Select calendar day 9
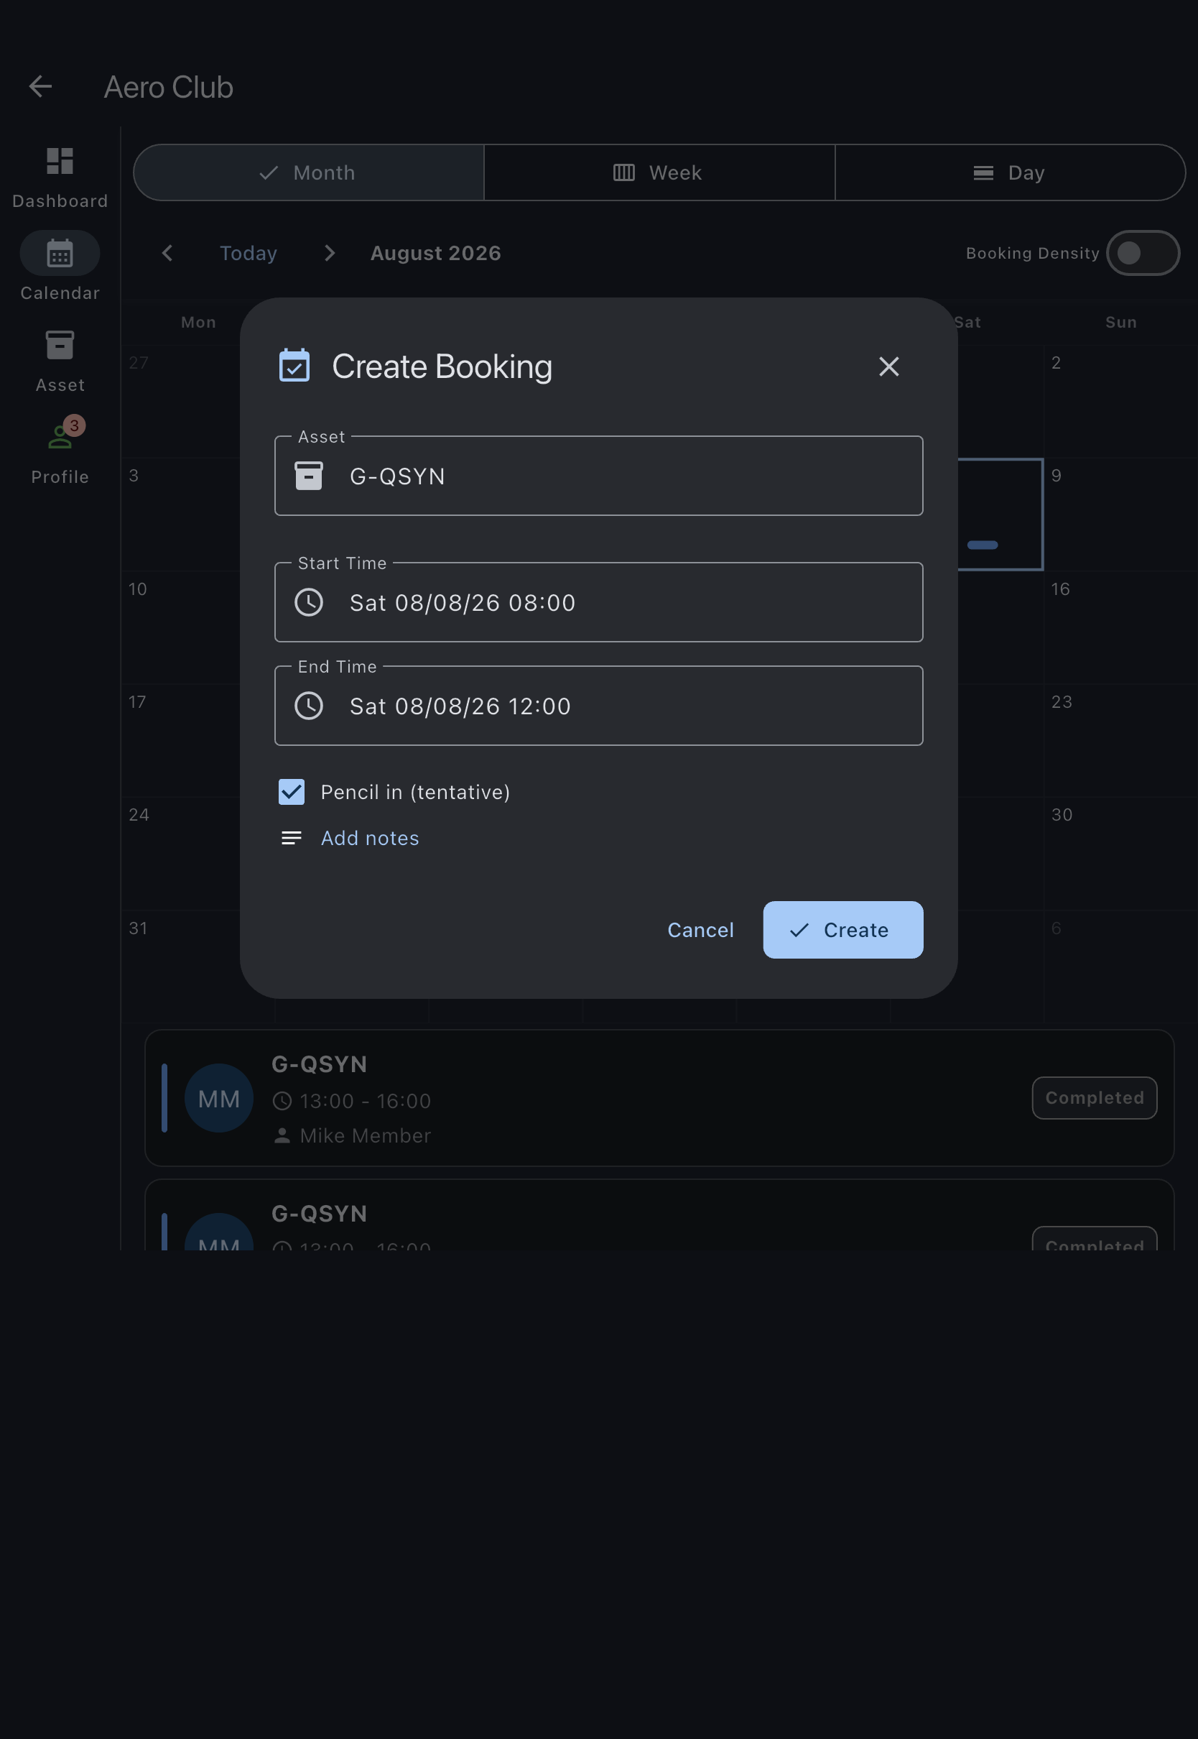Screen dimensions: 1198x1739 coord(1120,515)
